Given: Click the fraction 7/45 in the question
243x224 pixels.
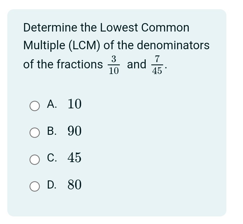Looking at the screenshot, I should (x=157, y=65).
